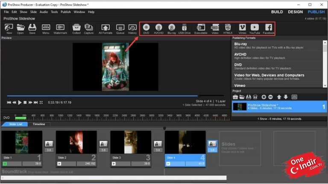This screenshot has width=328, height=184.
Task: Click the remove show minus icon in Project panel
Action: pos(270,97)
